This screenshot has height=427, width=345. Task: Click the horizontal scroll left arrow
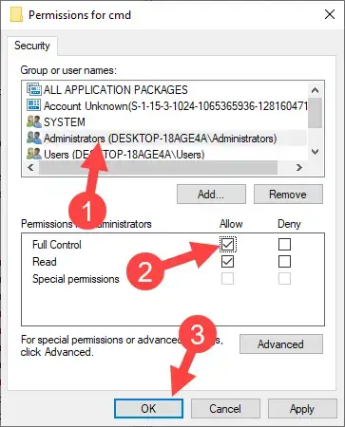click(30, 167)
